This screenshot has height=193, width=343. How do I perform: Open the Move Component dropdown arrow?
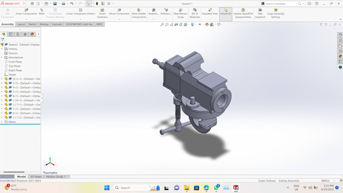pos(119,19)
